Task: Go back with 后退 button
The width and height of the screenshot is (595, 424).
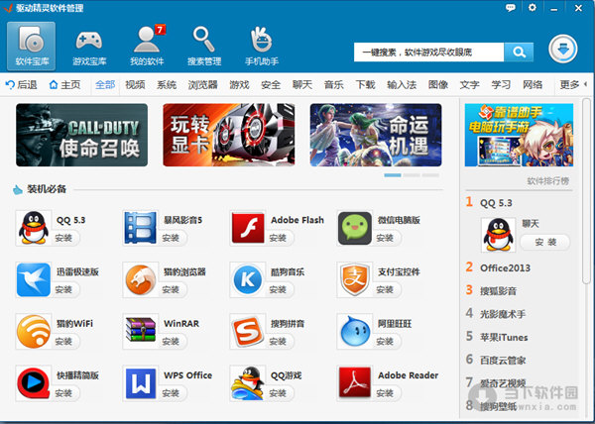Action: point(22,84)
